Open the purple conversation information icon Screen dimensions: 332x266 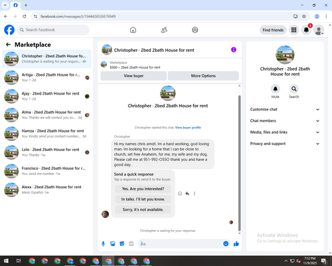pos(234,50)
